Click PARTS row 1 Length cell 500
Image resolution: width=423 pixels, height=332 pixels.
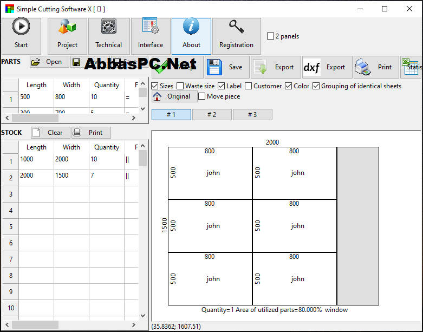(36, 99)
